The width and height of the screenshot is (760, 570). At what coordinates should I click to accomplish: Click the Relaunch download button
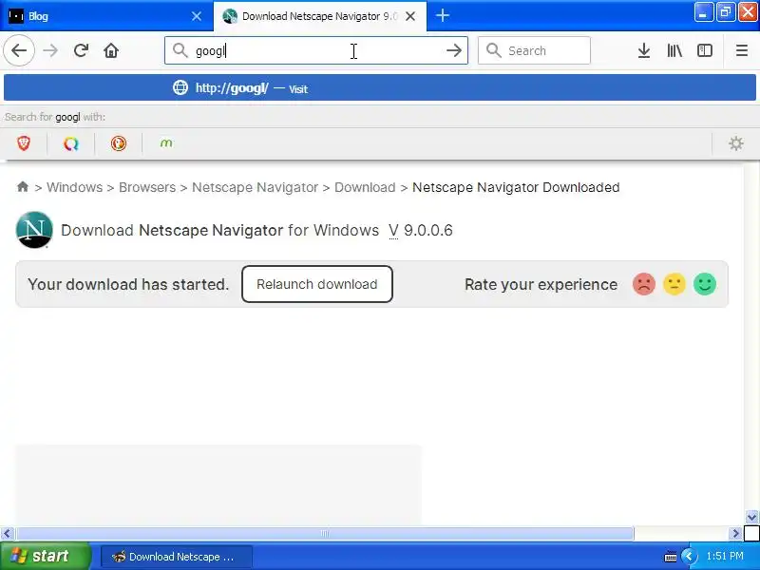tap(317, 284)
